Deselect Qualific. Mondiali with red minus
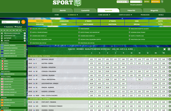Image resolution: width=171 pixels, height=111 pixels. pyautogui.click(x=25, y=45)
